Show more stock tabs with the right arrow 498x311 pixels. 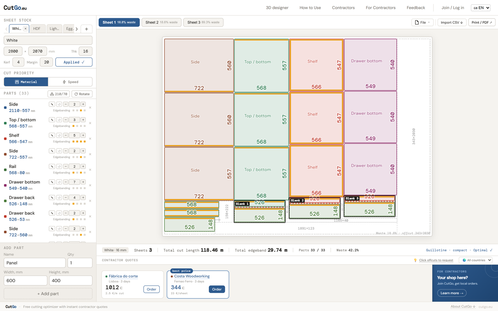(76, 29)
